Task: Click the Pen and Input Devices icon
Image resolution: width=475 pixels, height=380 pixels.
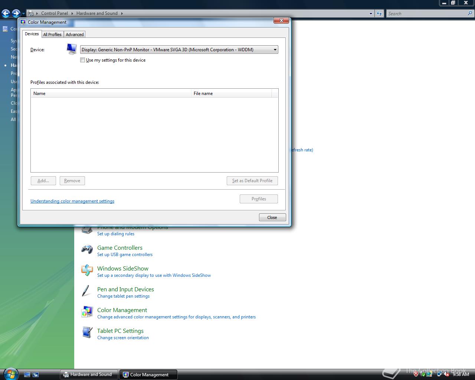Action: click(86, 291)
